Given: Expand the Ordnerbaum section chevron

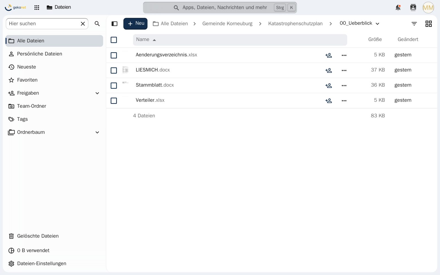Looking at the screenshot, I should tap(97, 132).
